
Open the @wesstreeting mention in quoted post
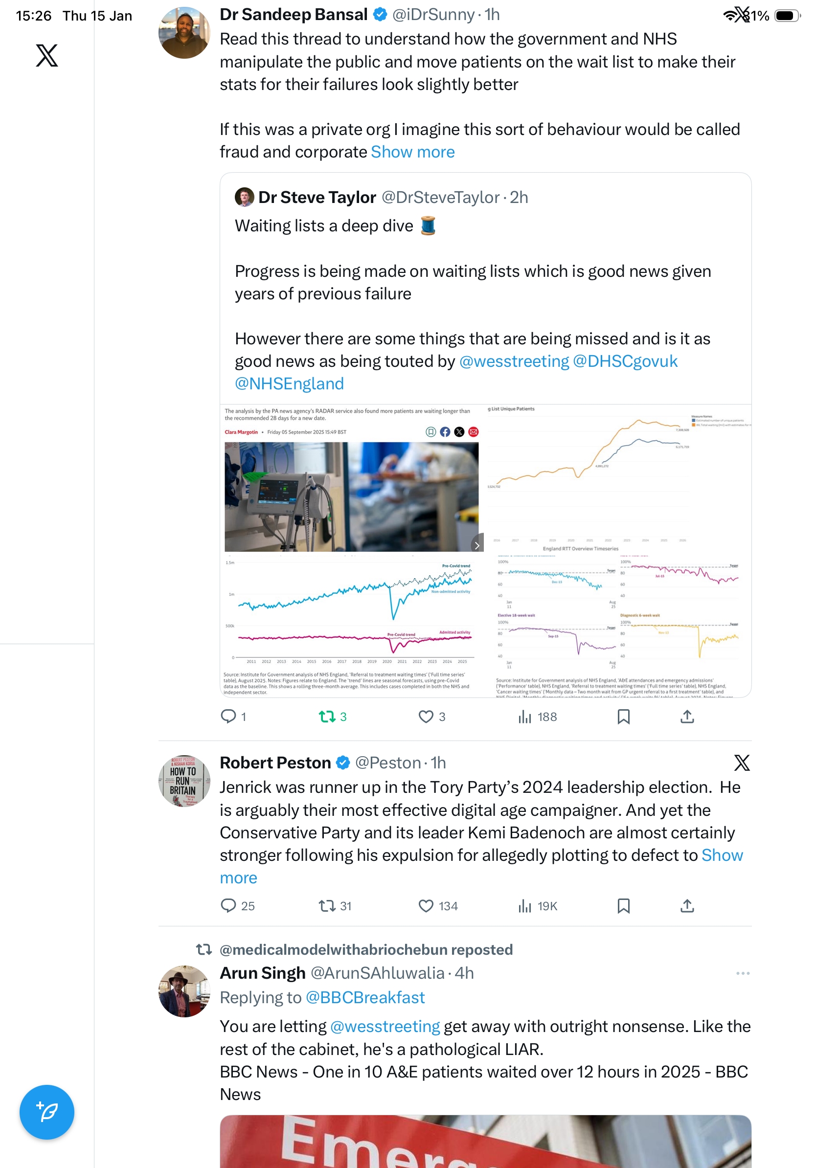[x=514, y=361]
